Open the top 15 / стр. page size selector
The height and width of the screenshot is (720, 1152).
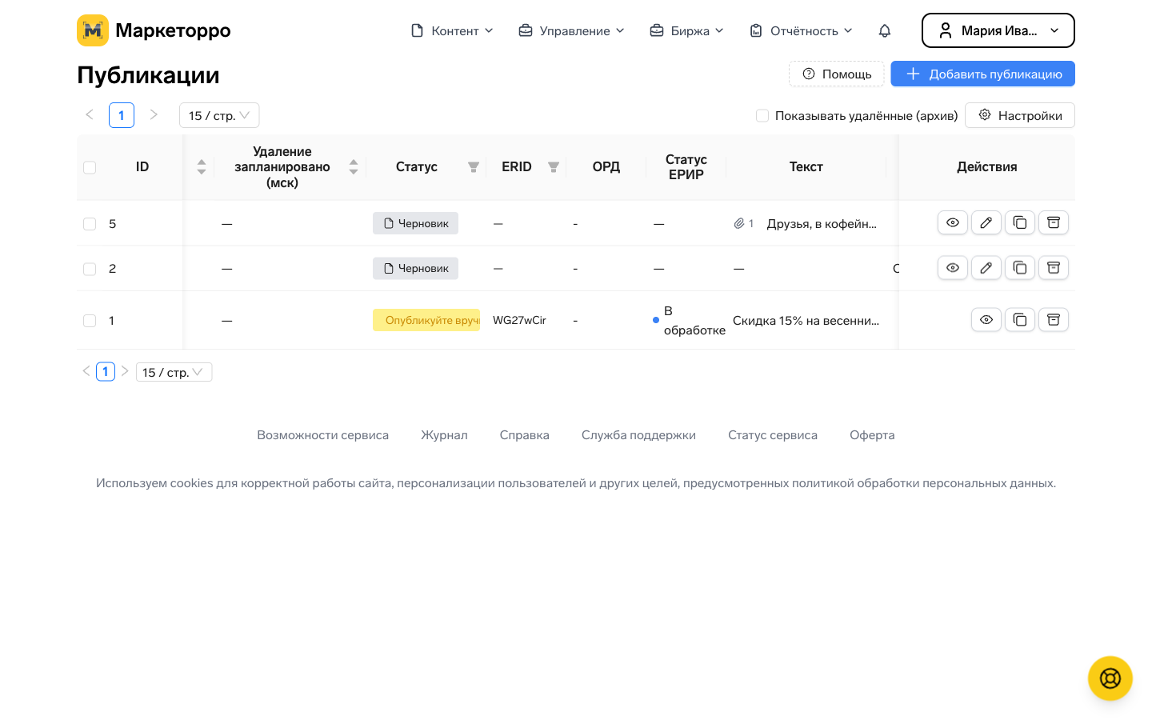(219, 115)
